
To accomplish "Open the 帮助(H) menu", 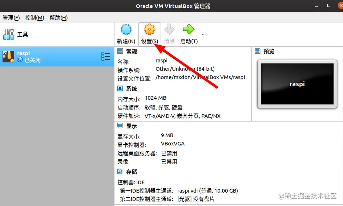I will click(x=58, y=18).
